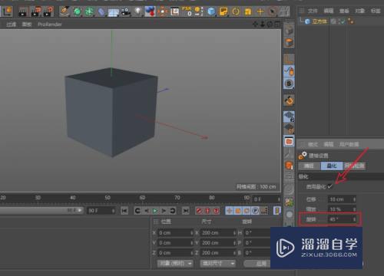
Task: Open the File menu in Object Manager
Action: click(313, 11)
